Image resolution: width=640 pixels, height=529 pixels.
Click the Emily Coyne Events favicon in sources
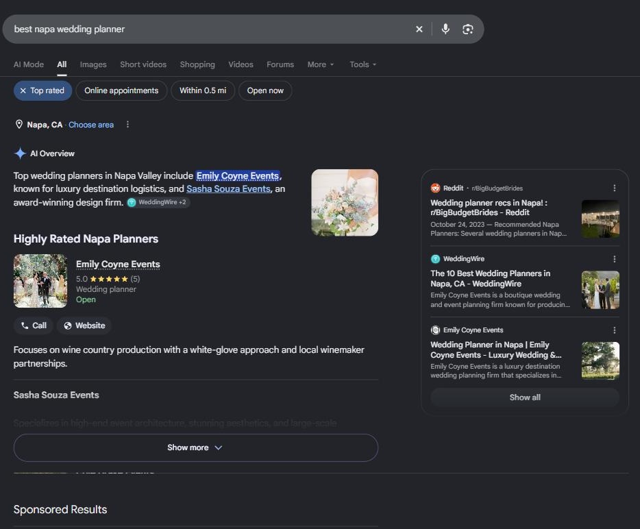point(436,330)
